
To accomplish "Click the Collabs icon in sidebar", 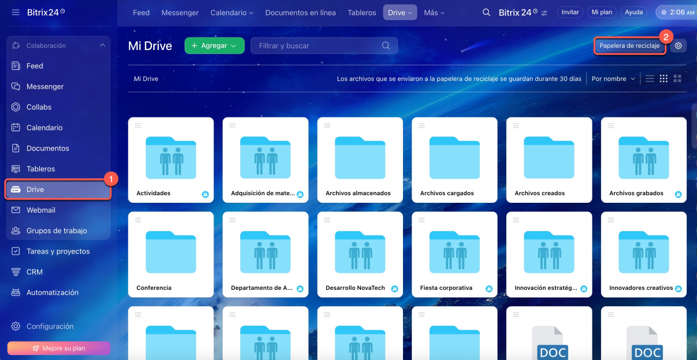I will coord(16,107).
